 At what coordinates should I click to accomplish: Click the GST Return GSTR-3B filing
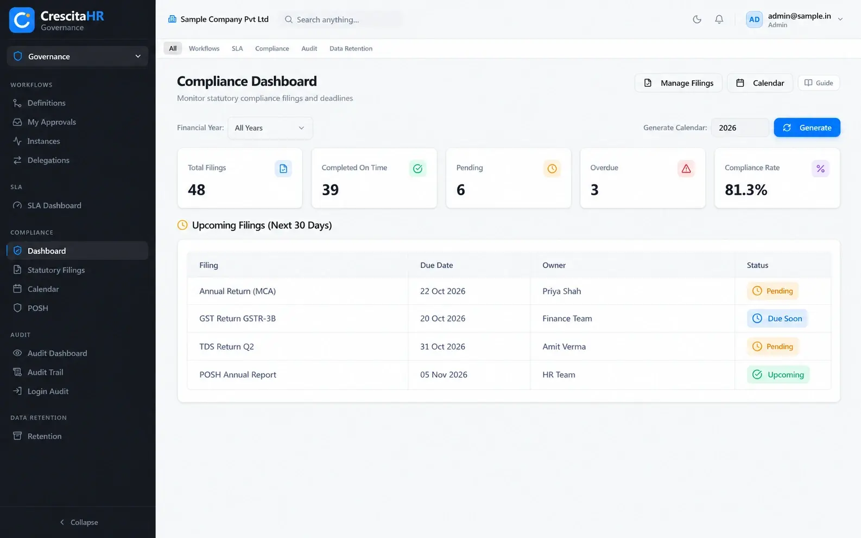pos(237,318)
